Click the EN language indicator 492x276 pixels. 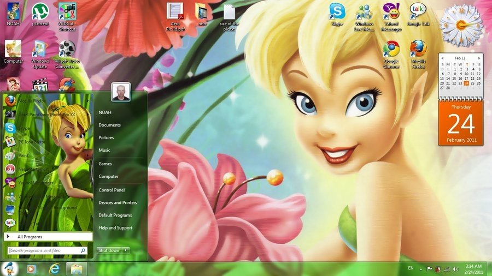pyautogui.click(x=411, y=268)
